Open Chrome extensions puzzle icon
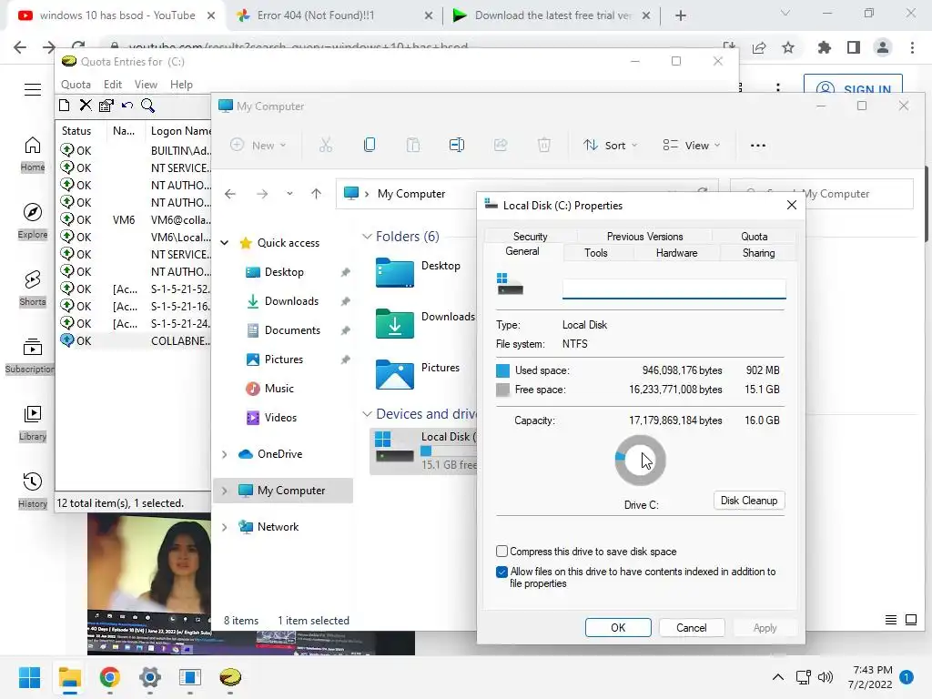This screenshot has height=699, width=932. pos(824,47)
